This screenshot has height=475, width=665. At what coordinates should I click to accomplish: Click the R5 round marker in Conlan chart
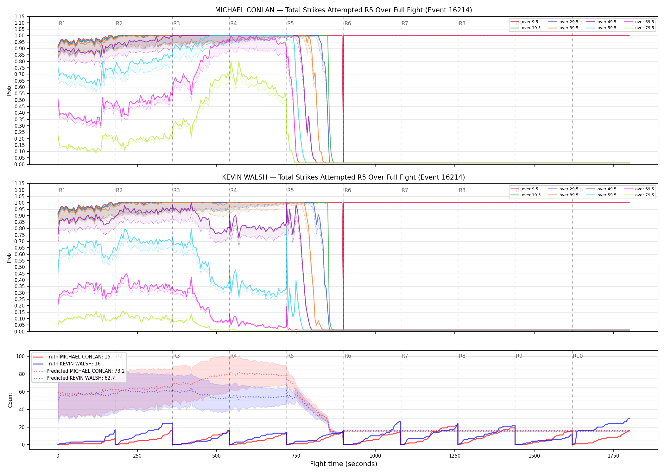pyautogui.click(x=290, y=23)
